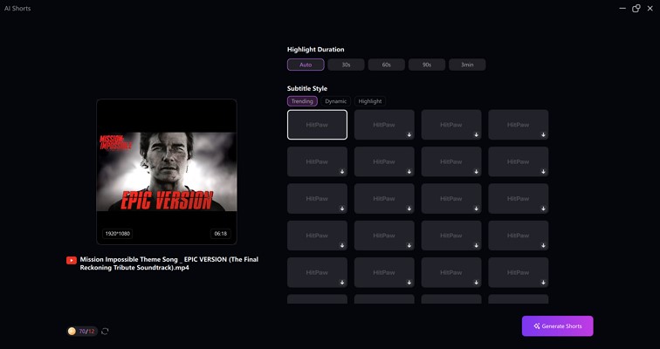The image size is (660, 349).
Task: Download the first style in the third row
Action: point(342,209)
